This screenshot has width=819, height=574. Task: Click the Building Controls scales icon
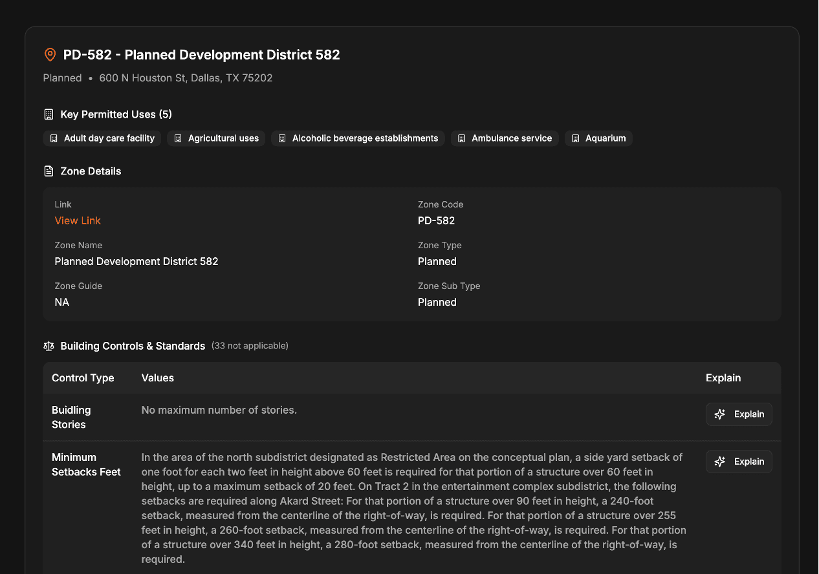click(49, 346)
